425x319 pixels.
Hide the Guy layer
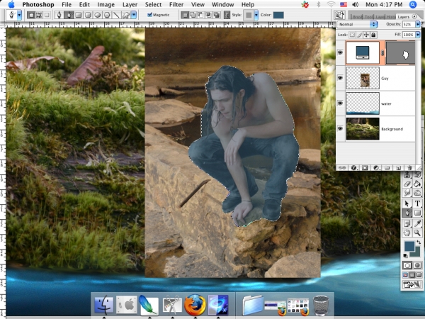coord(340,78)
